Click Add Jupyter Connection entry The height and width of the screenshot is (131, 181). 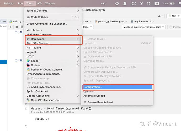point(53,87)
